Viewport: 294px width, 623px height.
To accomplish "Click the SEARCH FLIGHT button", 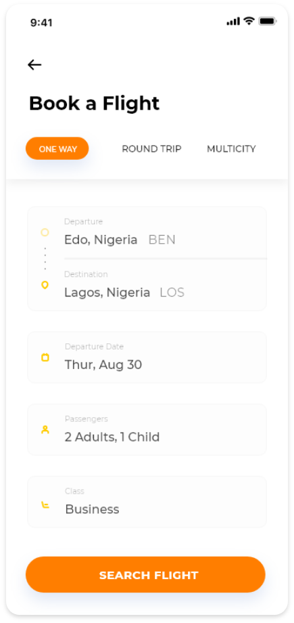I will click(x=145, y=575).
